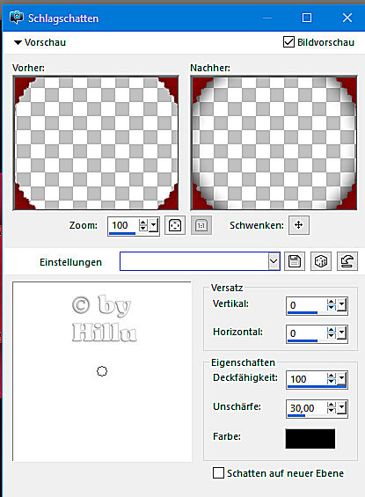The image size is (365, 497).
Task: Decrease the Vertikal value with down arrow
Action: (331, 309)
